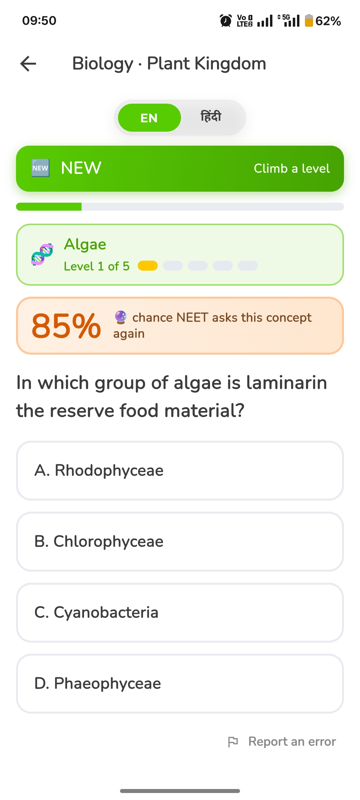The height and width of the screenshot is (800, 360).
Task: Tap the alarm clock status icon
Action: click(226, 21)
